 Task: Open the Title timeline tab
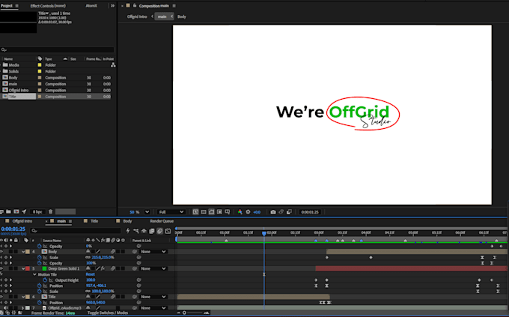94,221
